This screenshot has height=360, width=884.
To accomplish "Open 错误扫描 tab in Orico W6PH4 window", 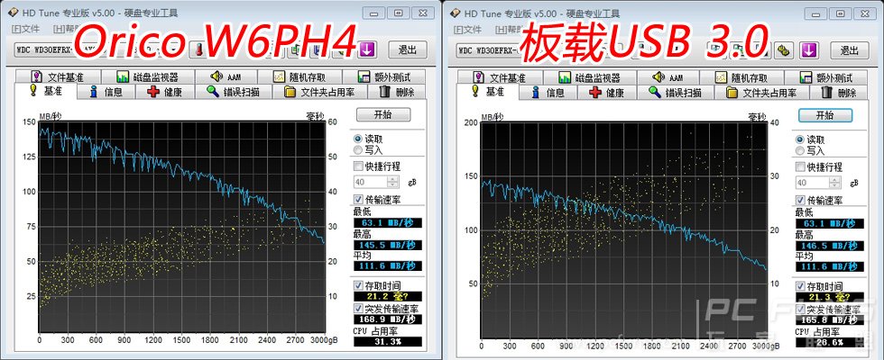I will point(233,92).
